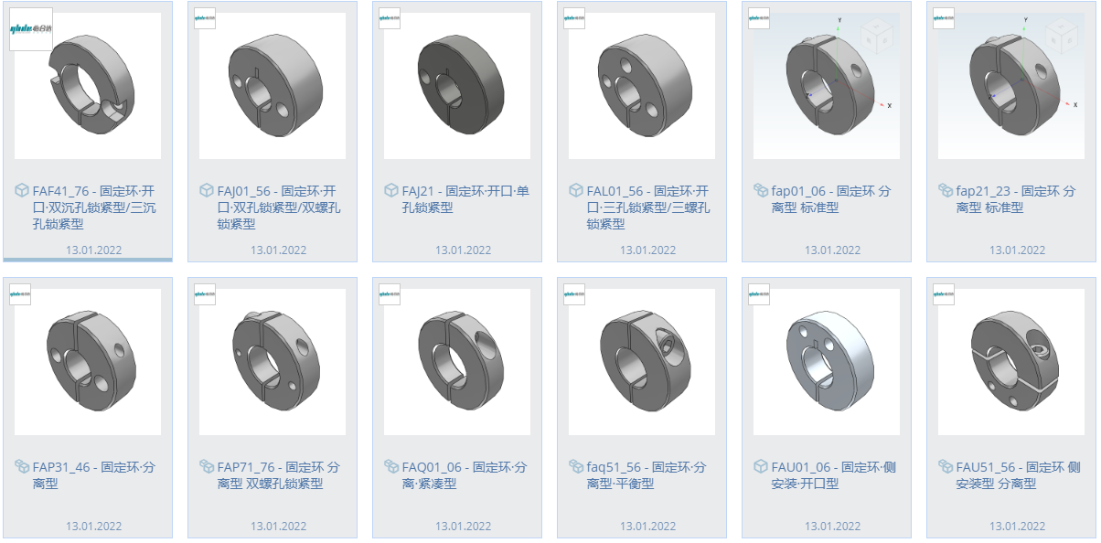Click the assembly icon next to FAP31_46
Screen dimensions: 1101x543
coord(22,467)
